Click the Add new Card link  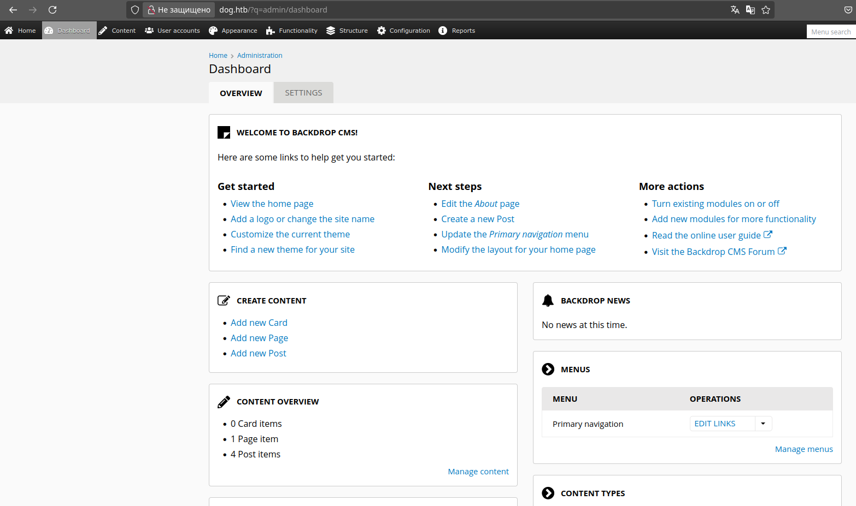pyautogui.click(x=259, y=323)
